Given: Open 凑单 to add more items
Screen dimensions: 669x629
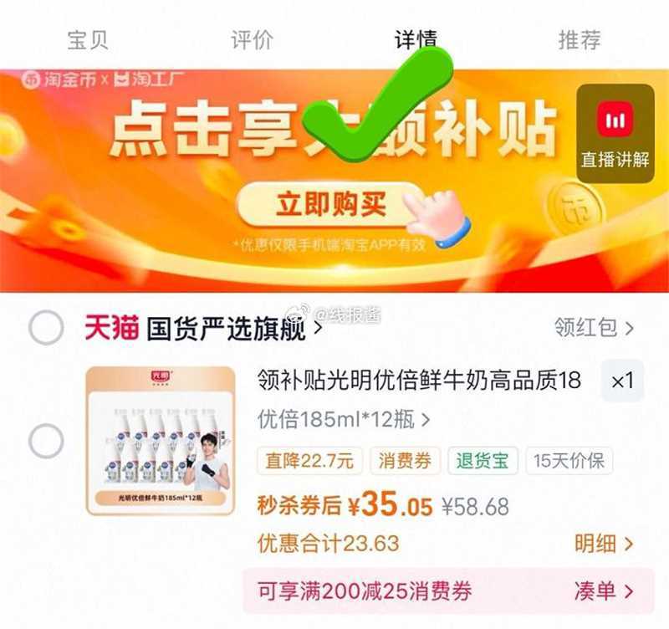Looking at the screenshot, I should click(603, 591).
